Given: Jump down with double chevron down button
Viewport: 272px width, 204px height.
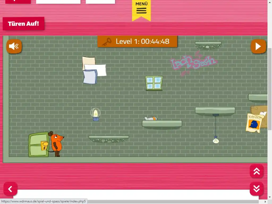Looking at the screenshot, I should coord(257,189).
